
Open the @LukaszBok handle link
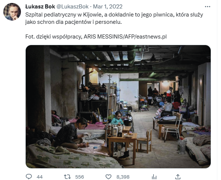(x=72, y=7)
